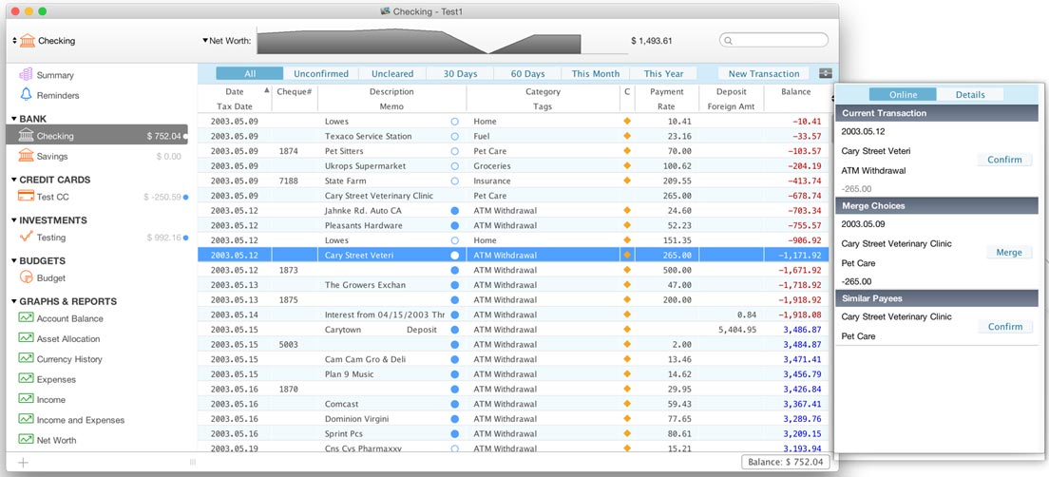Click orange diamond in Texaco Service Station row
Screen dimensions: 1049x477
[x=627, y=136]
